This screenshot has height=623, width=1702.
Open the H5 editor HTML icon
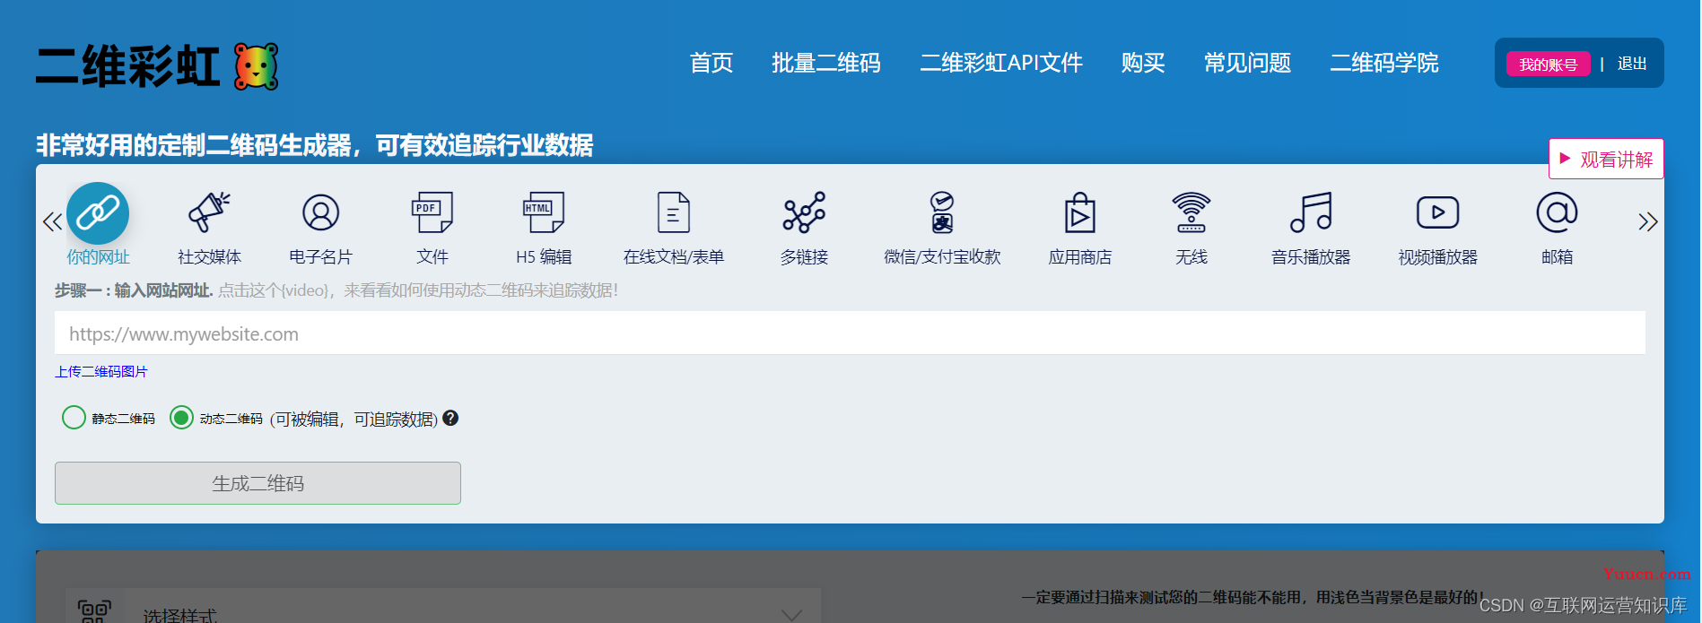pyautogui.click(x=544, y=212)
